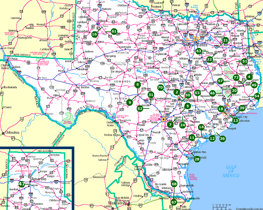Select the green marker numbered 21

[x=226, y=40]
